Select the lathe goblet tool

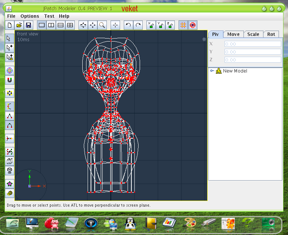[x=9, y=171]
